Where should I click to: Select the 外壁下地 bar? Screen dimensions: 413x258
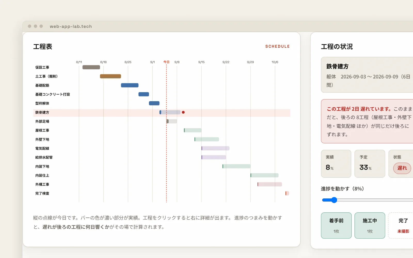pyautogui.click(x=207, y=139)
